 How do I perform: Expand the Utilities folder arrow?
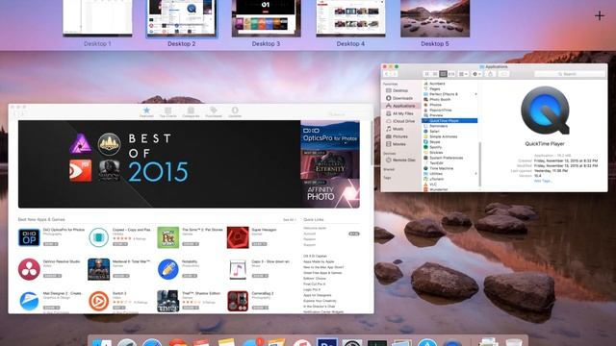point(475,173)
